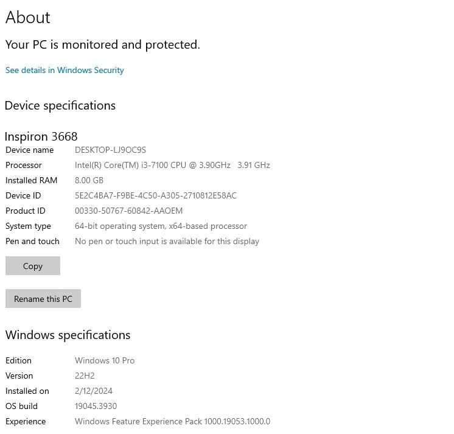This screenshot has width=454, height=434.
Task: Click the Device ID string starting with 5E2C4BA7
Action: [x=155, y=195]
